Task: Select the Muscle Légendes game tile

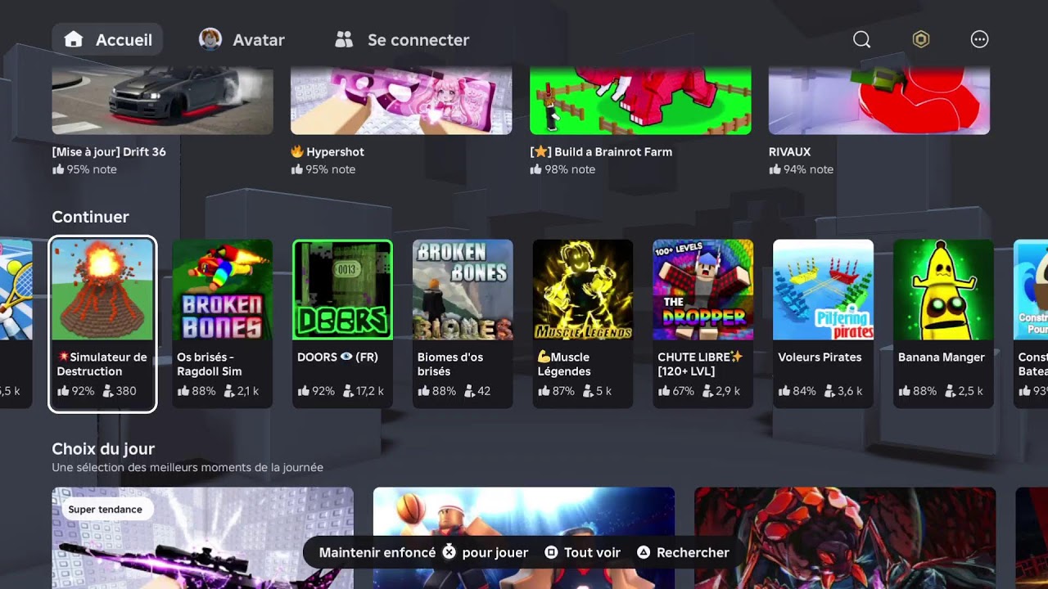Action: pyautogui.click(x=583, y=324)
